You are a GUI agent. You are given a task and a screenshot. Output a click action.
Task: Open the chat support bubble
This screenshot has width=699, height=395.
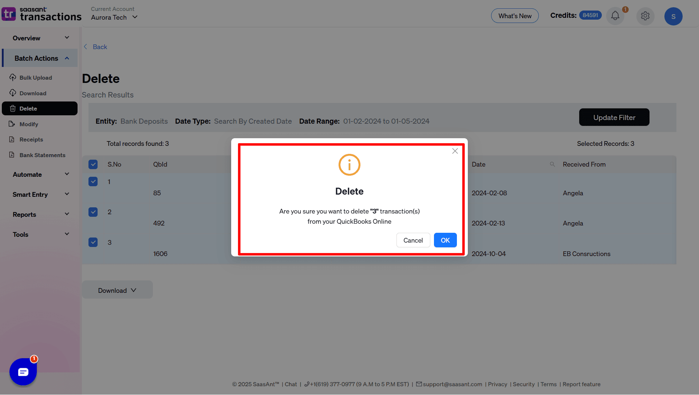(23, 372)
